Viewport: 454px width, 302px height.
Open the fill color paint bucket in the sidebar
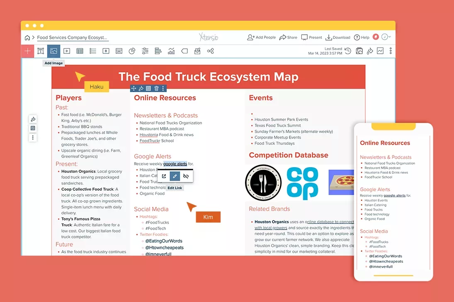(33, 119)
